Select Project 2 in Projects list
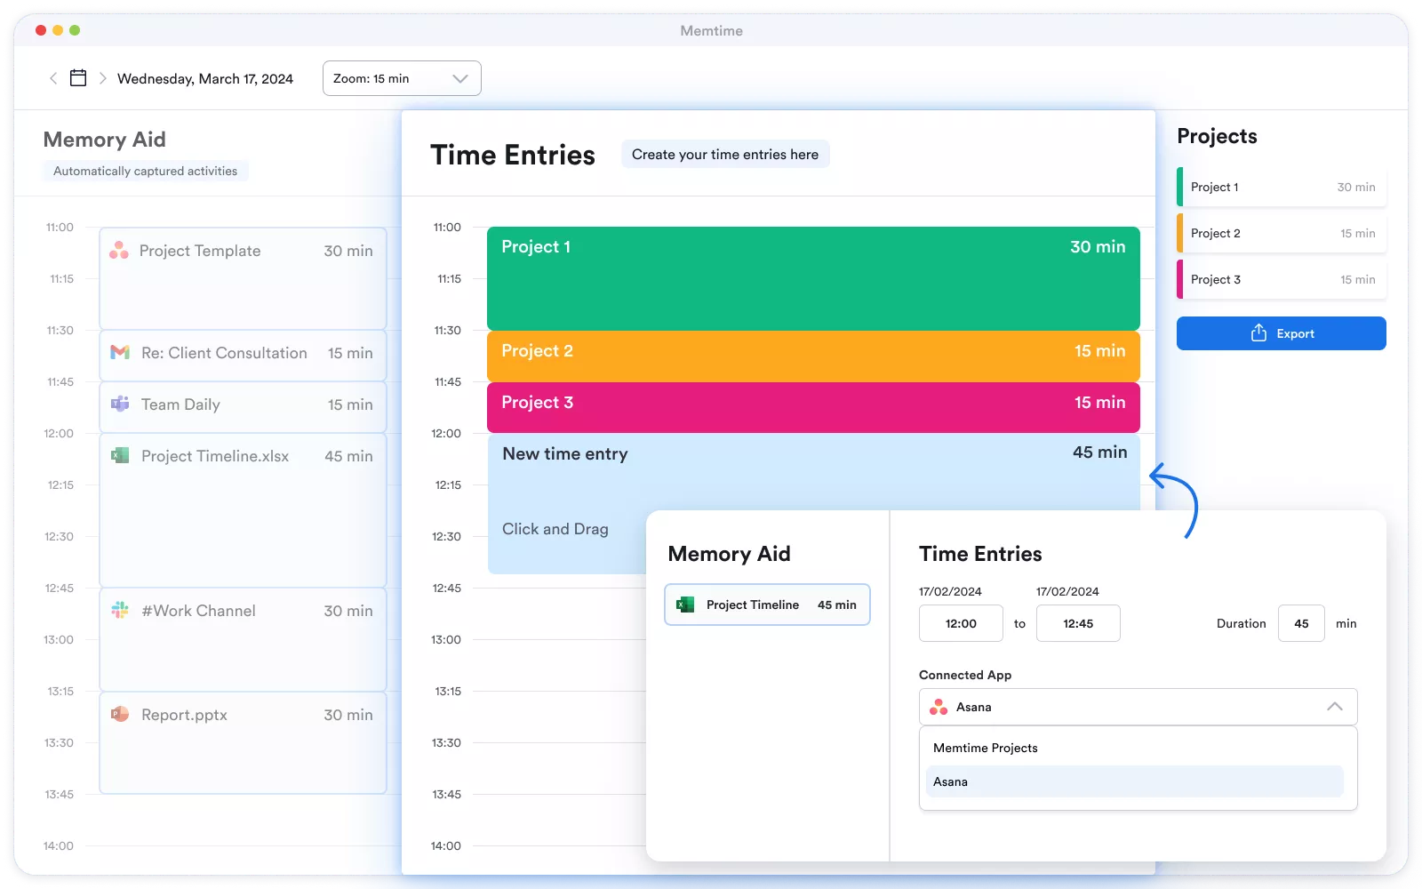The image size is (1422, 889). click(1281, 233)
